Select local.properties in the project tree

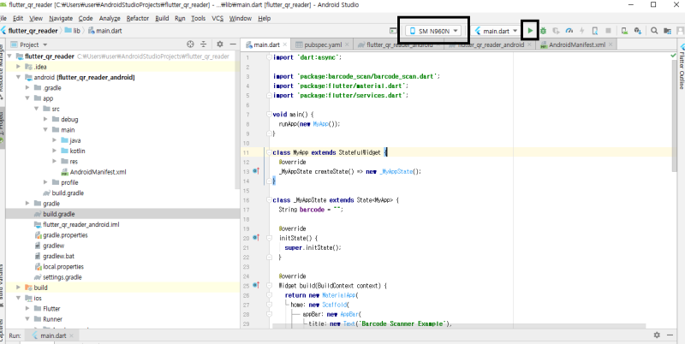coord(63,266)
